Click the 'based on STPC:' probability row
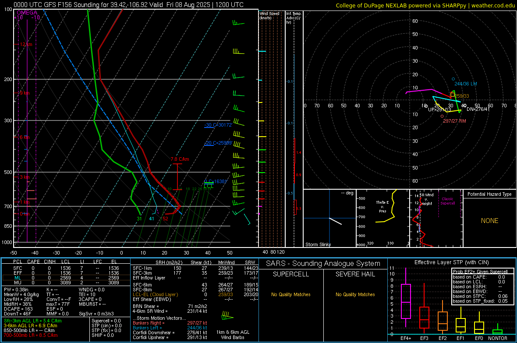 (x=480, y=296)
